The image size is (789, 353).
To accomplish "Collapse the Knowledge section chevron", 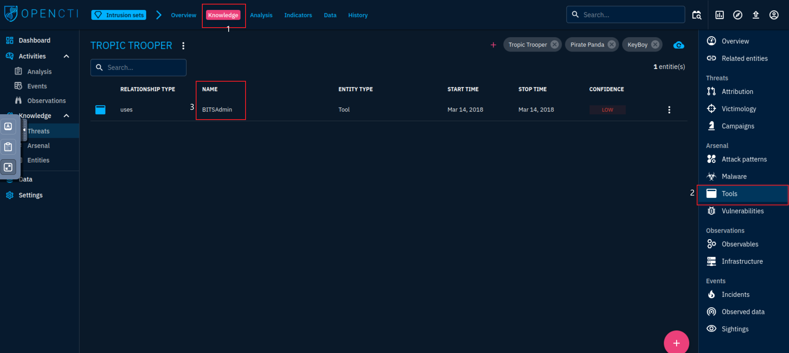I will tap(66, 115).
